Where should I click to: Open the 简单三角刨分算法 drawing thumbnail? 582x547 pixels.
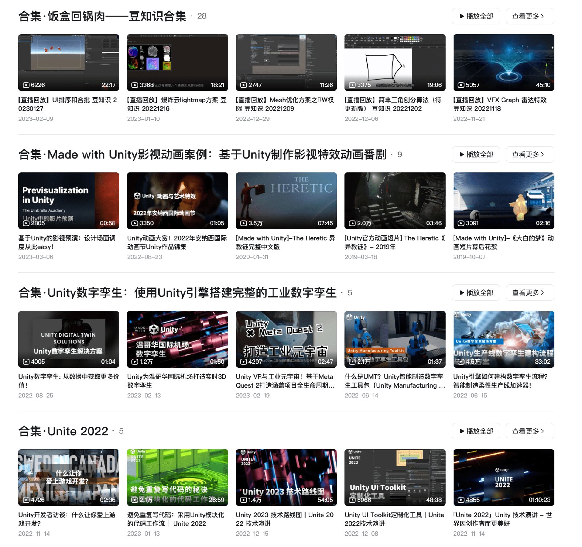click(x=395, y=63)
